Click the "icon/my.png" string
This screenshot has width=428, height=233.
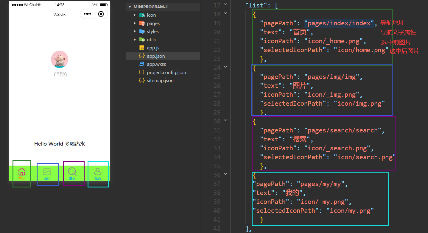(x=350, y=211)
